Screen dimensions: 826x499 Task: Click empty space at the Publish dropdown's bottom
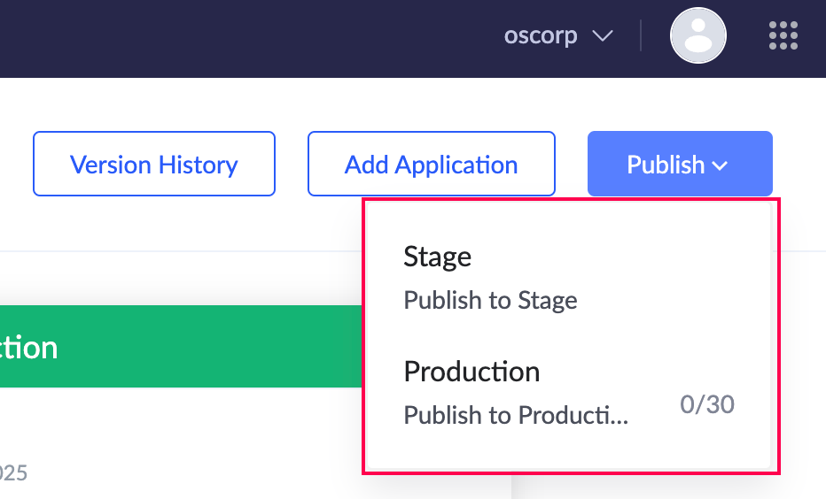(x=567, y=451)
